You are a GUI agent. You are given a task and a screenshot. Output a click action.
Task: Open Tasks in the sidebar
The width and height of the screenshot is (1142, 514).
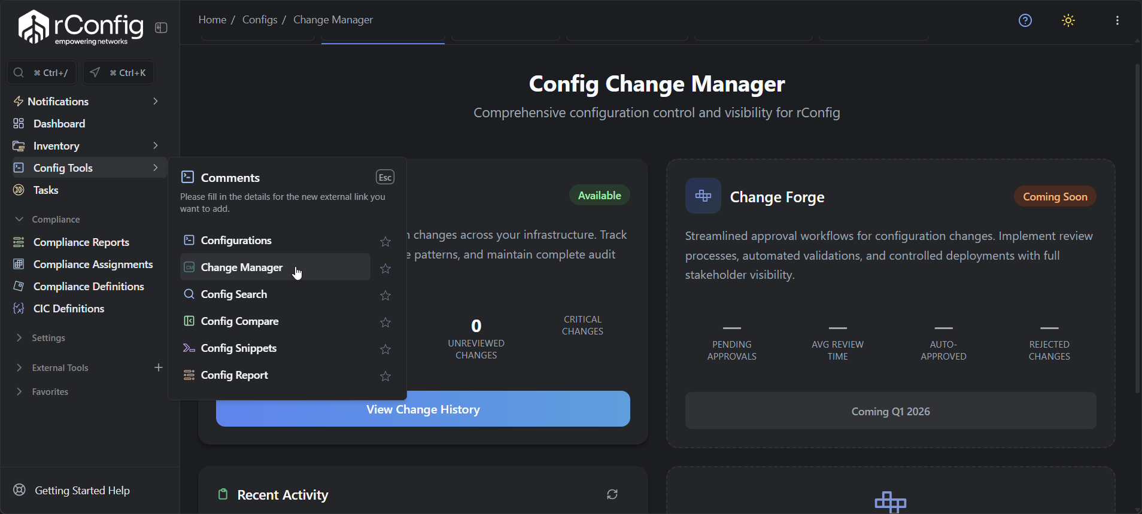click(45, 190)
